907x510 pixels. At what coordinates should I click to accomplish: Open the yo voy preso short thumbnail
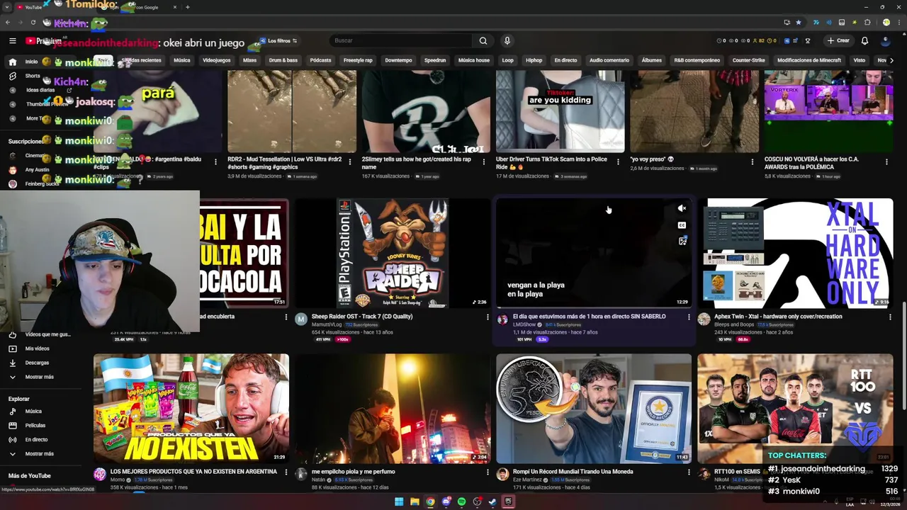point(694,111)
